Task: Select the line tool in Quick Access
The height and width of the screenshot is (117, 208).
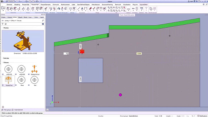Action: click(x=79, y=9)
